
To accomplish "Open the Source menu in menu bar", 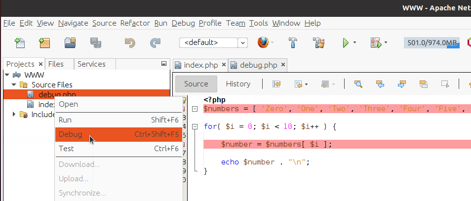I will point(104,23).
